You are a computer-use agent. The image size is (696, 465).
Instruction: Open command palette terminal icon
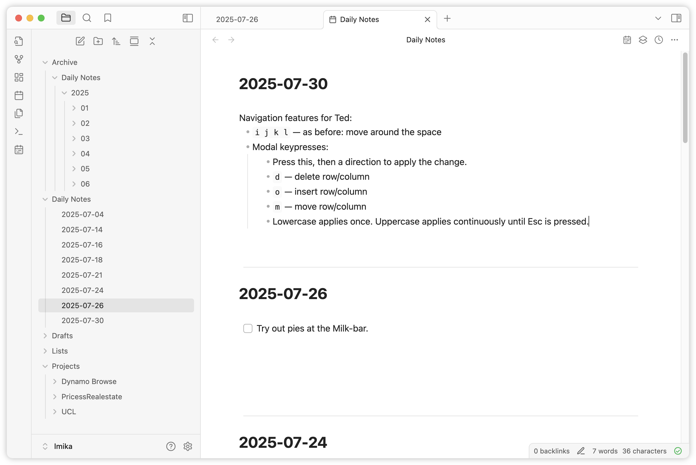19,132
